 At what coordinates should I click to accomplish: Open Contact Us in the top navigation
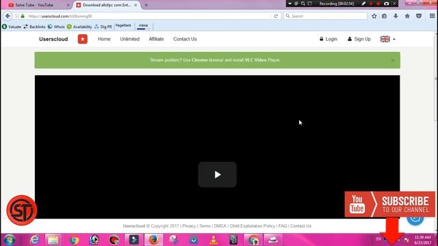185,39
